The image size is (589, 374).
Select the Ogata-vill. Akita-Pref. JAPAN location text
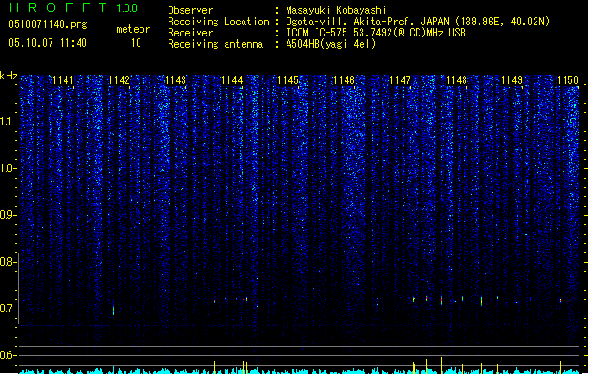pyautogui.click(x=367, y=22)
